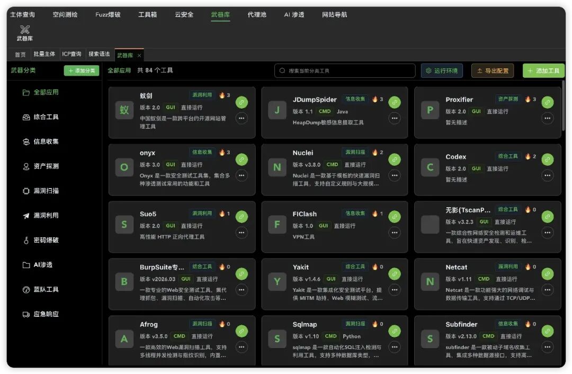Launch BurpSuite专... with its green run icon
The width and height of the screenshot is (572, 374).
pyautogui.click(x=242, y=274)
